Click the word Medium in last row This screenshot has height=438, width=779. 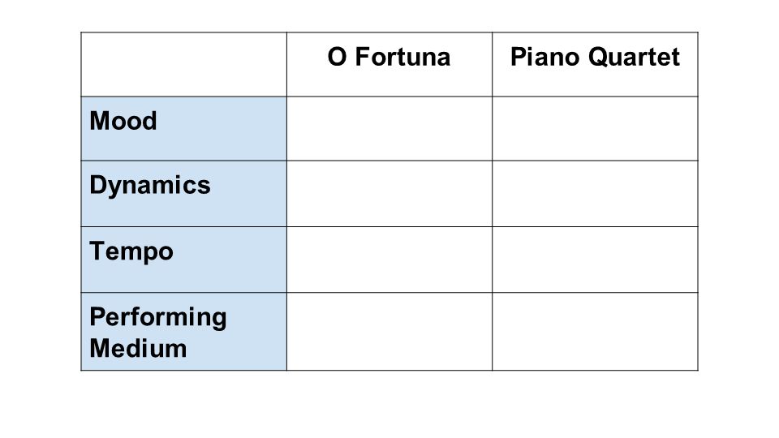point(138,348)
